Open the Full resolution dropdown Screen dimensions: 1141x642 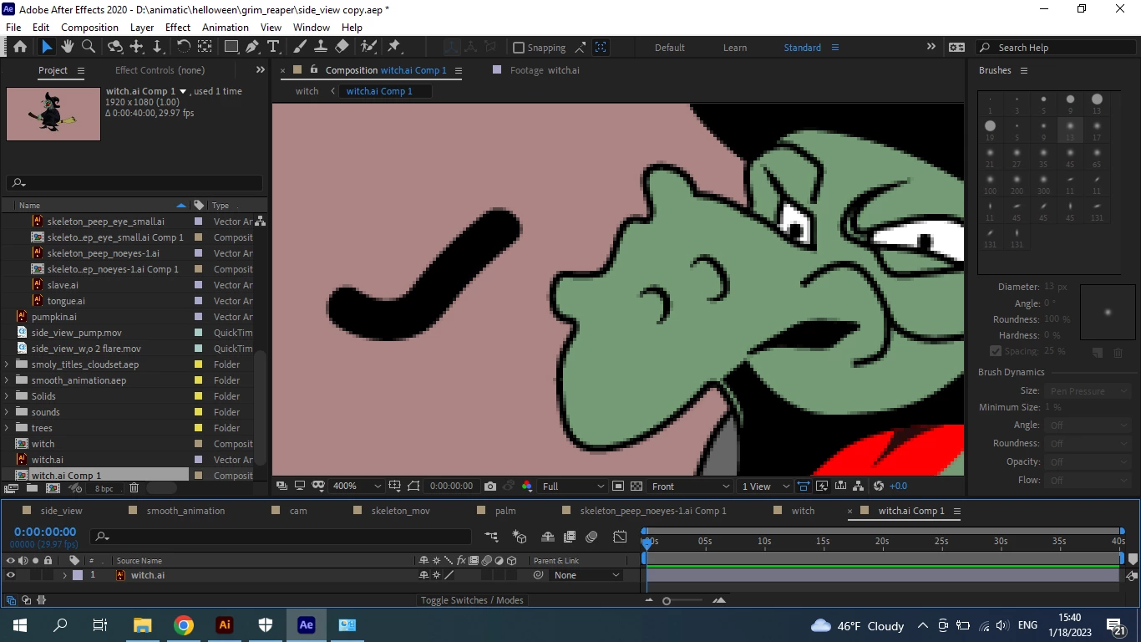click(573, 486)
